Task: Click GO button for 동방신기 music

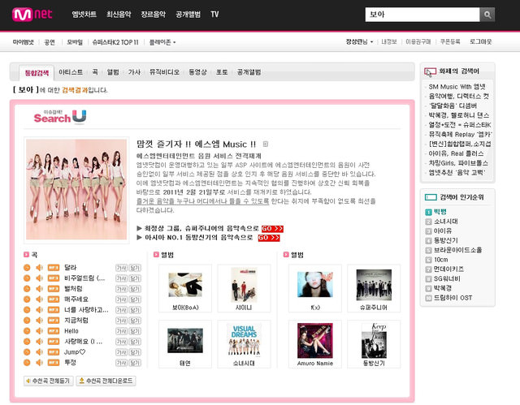Action: (269, 238)
